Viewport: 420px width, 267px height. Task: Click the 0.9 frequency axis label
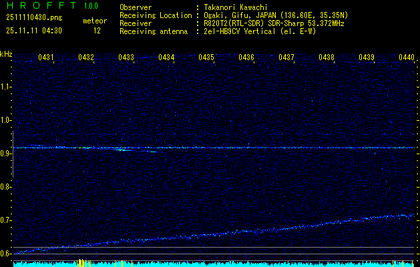pyautogui.click(x=6, y=154)
